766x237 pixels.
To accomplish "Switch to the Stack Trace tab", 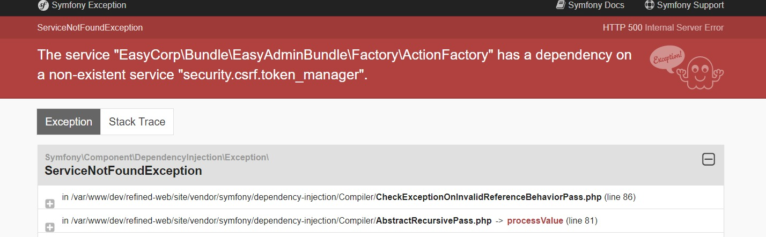I will tap(137, 122).
